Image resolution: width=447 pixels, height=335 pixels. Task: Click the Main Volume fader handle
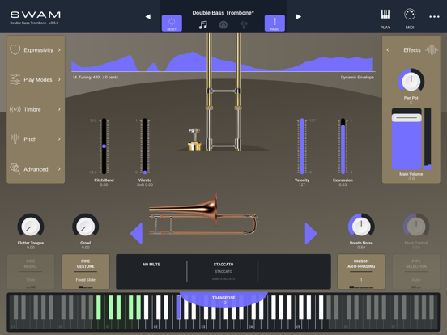pos(407,117)
